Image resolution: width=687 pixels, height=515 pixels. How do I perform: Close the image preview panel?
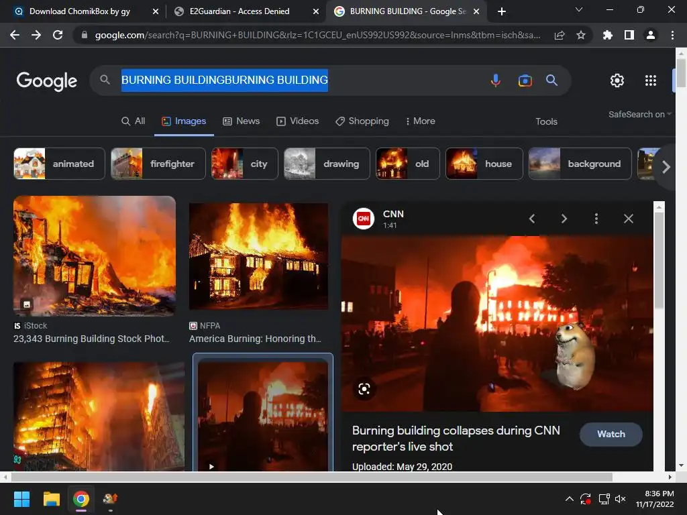(x=628, y=219)
